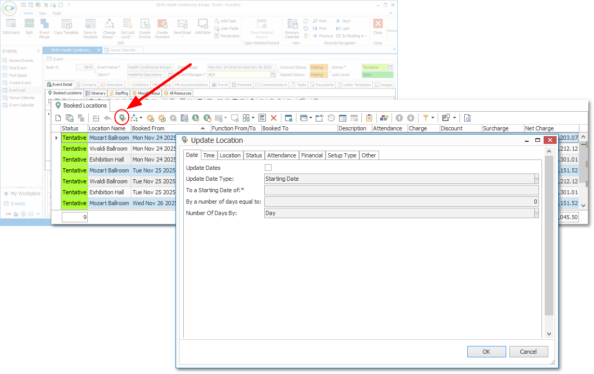Click the print preview magnifier icon

(x=467, y=118)
